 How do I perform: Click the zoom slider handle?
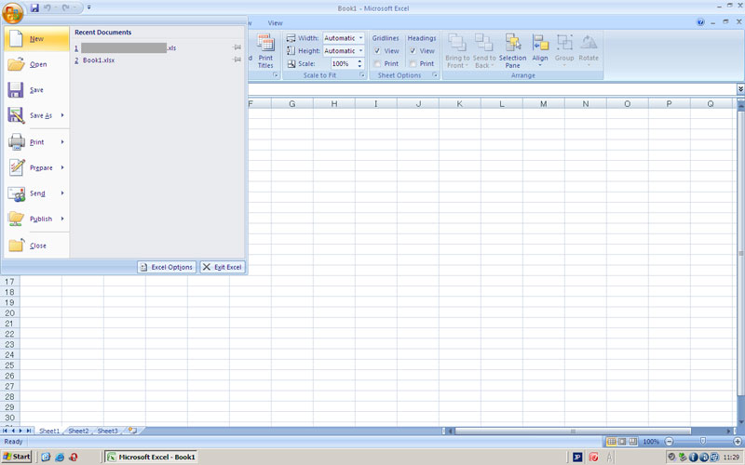point(703,441)
